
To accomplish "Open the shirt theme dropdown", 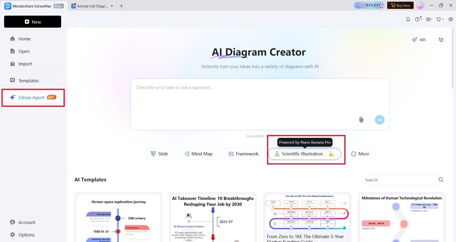I will (439, 19).
